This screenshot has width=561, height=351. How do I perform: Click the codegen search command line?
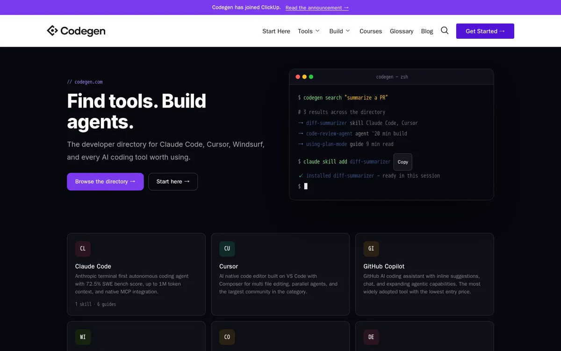(x=343, y=98)
